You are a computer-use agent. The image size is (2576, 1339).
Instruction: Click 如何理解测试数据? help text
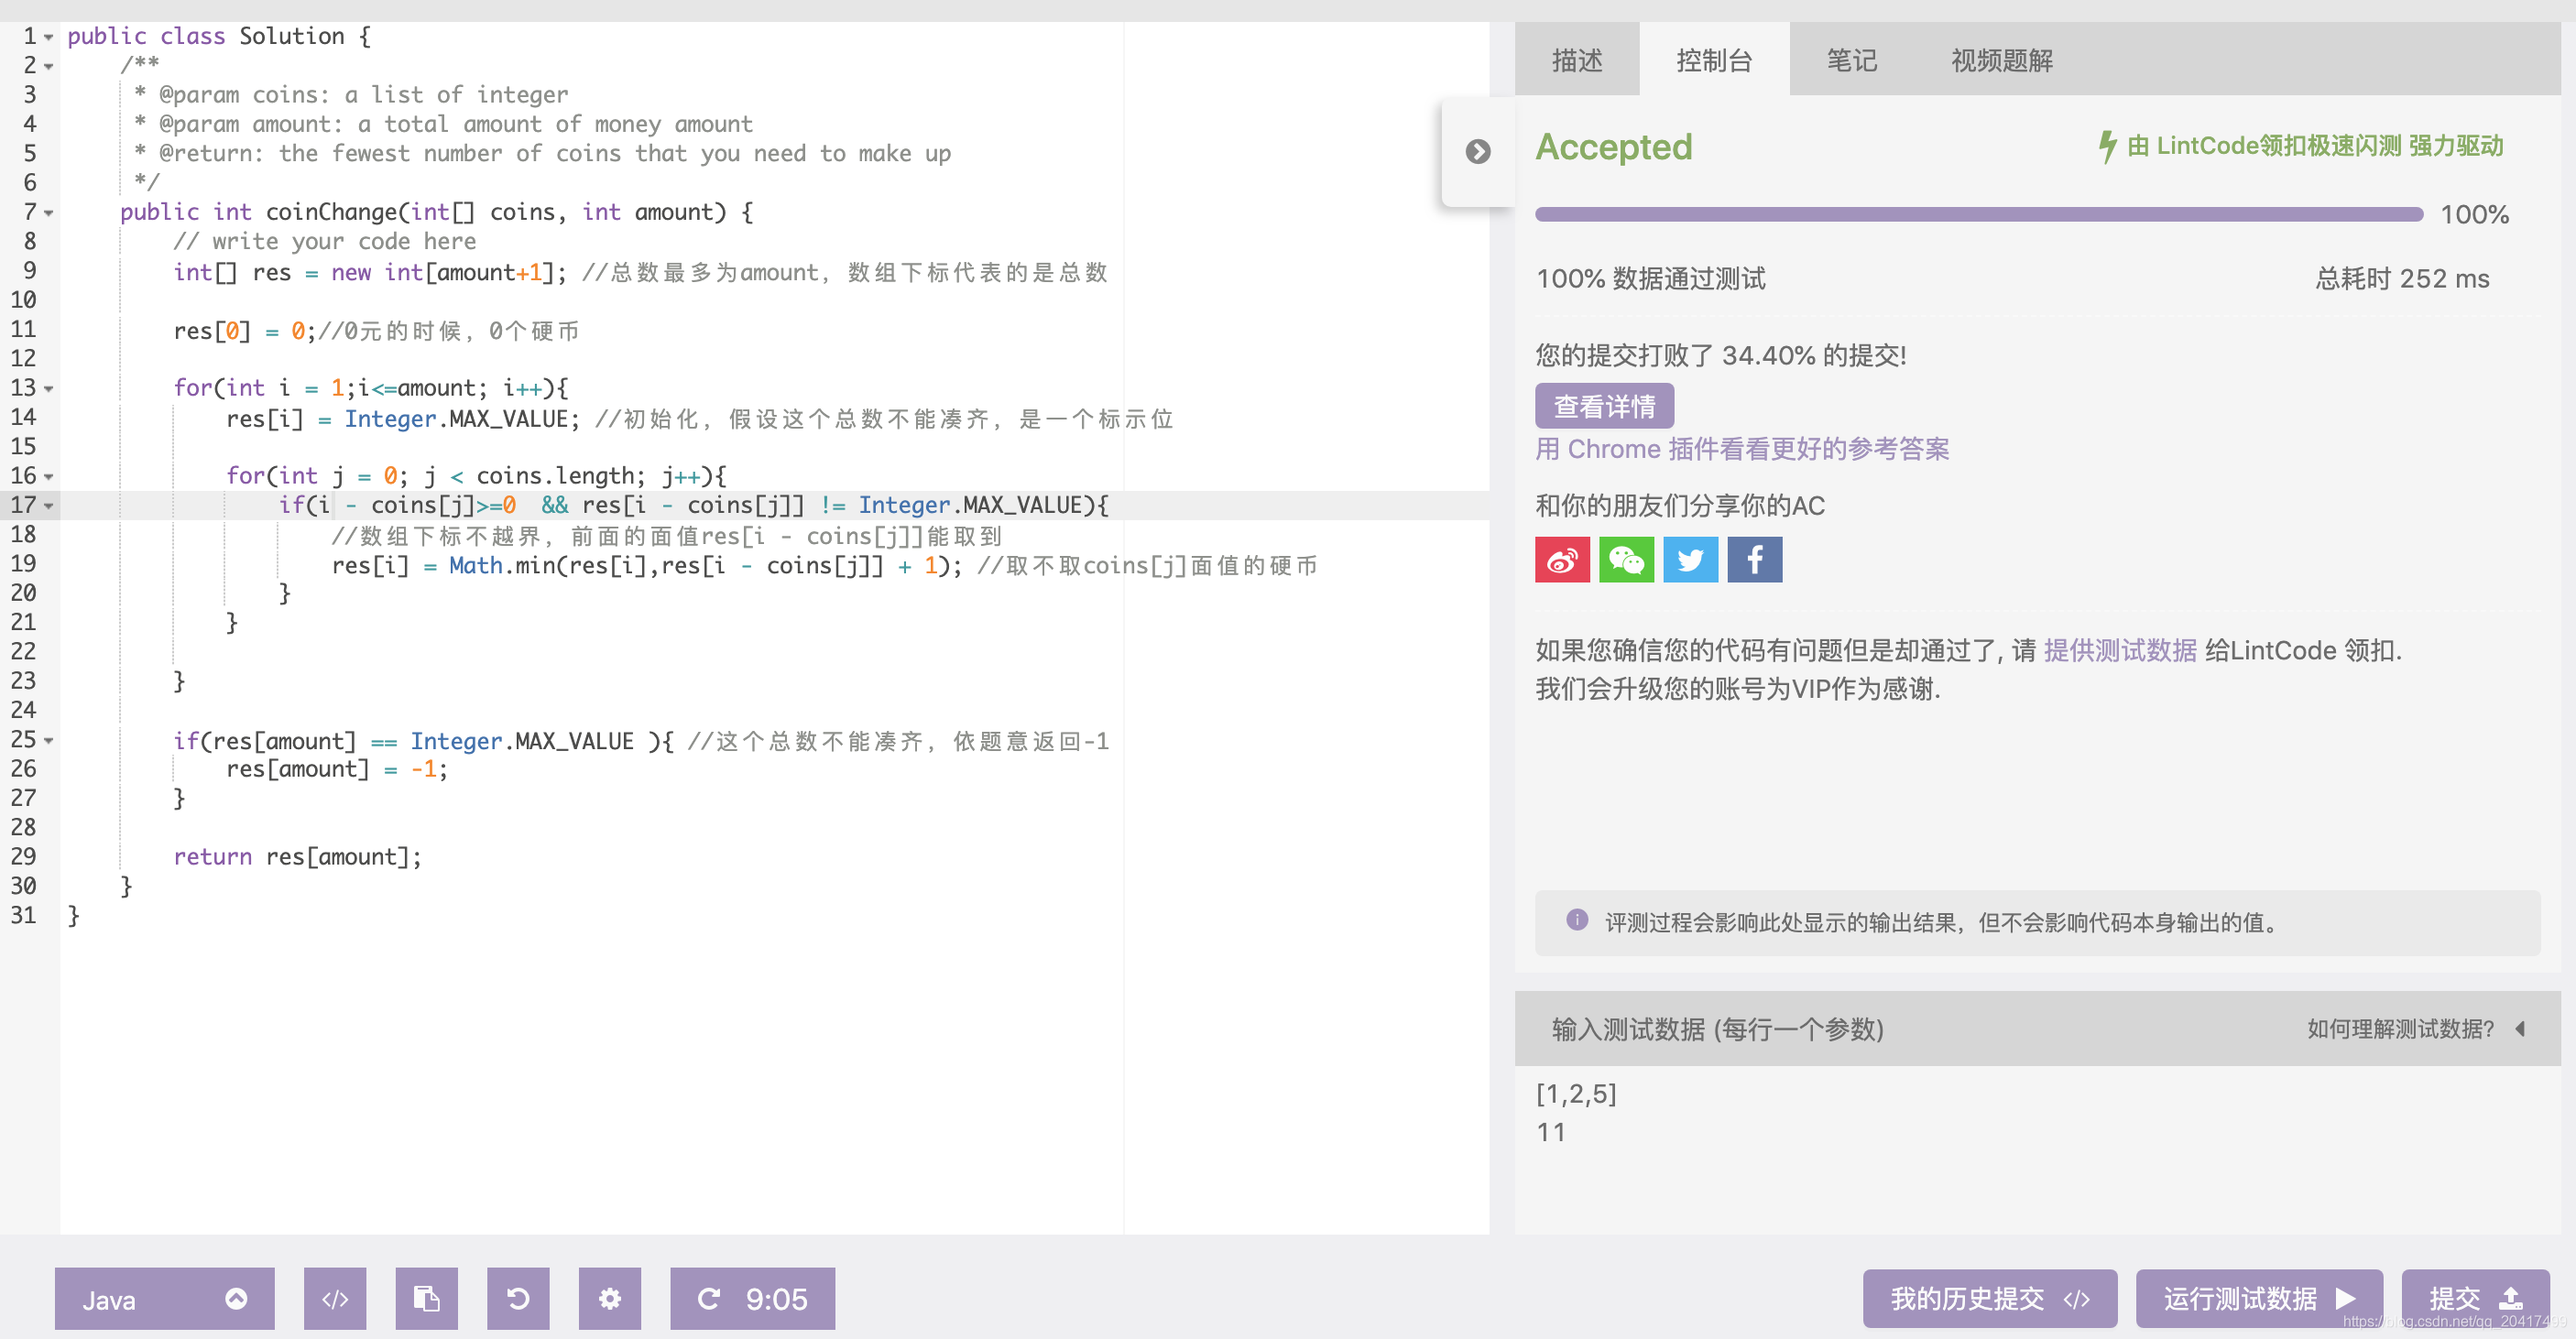(x=2400, y=1028)
